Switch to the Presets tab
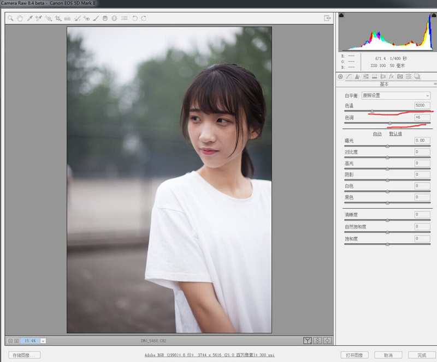The height and width of the screenshot is (362, 437). click(x=409, y=76)
